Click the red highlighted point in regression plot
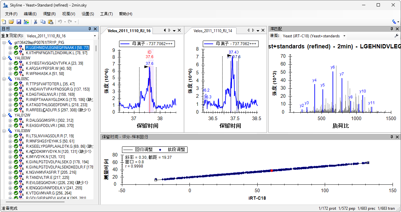This screenshot has height=212, width=401. (272, 170)
